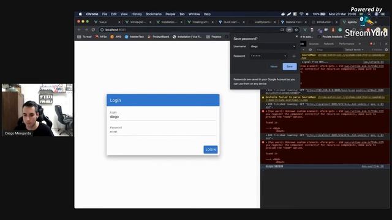Viewport: 392px width, 220px height.
Task: Click the key (password manager) icon in address bar
Action: pyautogui.click(x=289, y=30)
